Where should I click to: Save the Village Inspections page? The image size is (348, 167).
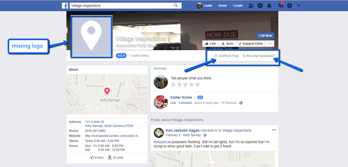pos(227,44)
